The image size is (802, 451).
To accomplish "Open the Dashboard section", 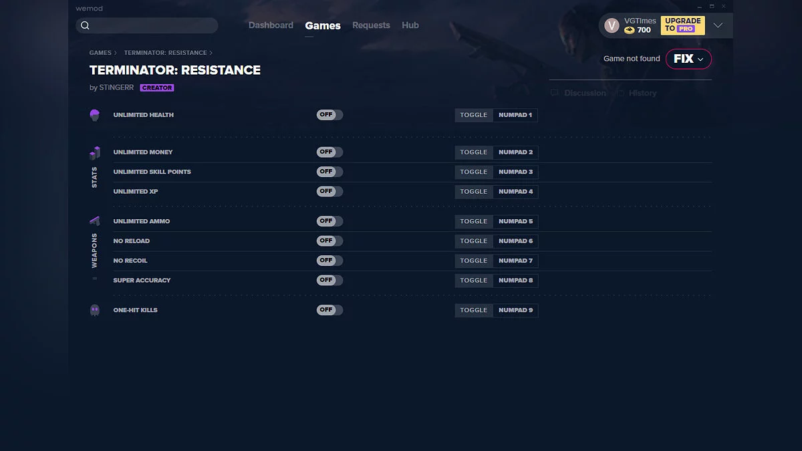I will tap(271, 25).
